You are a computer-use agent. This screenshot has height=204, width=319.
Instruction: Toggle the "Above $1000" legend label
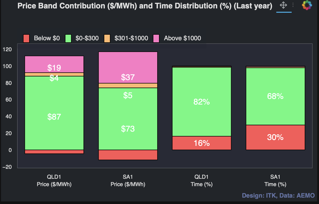(x=182, y=38)
